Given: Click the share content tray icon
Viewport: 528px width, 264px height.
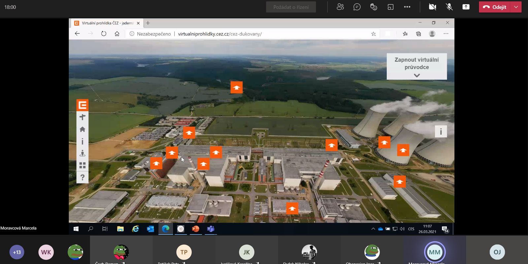Looking at the screenshot, I should [466, 7].
